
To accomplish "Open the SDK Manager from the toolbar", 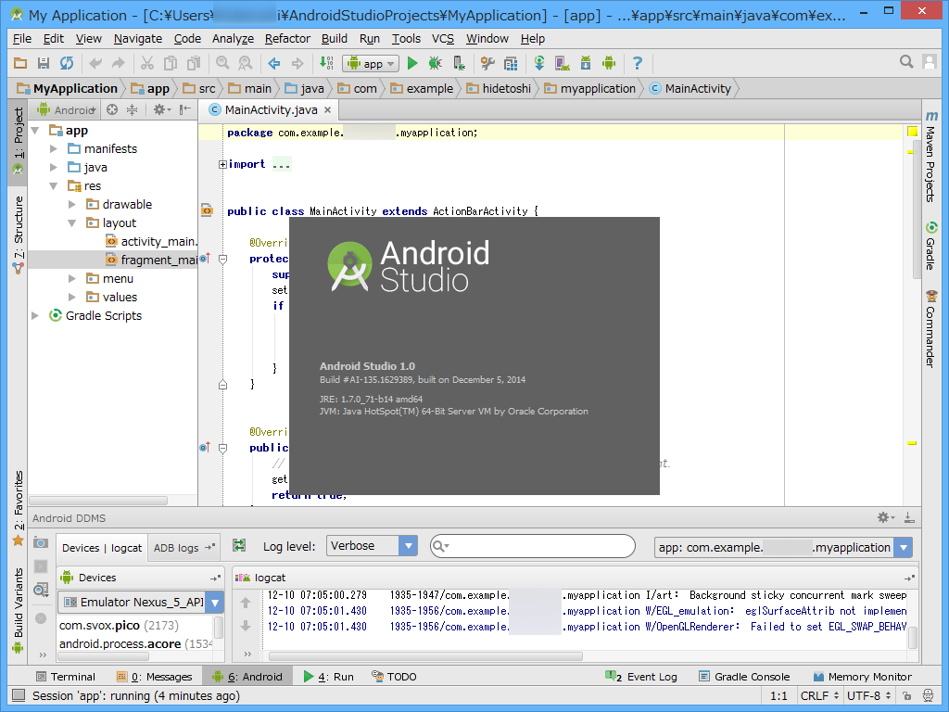I will (586, 63).
